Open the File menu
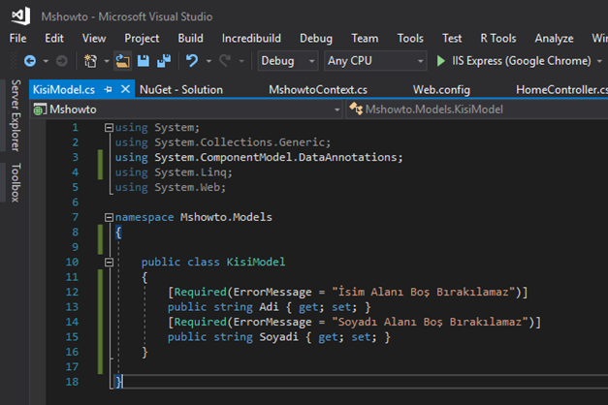 [x=17, y=39]
